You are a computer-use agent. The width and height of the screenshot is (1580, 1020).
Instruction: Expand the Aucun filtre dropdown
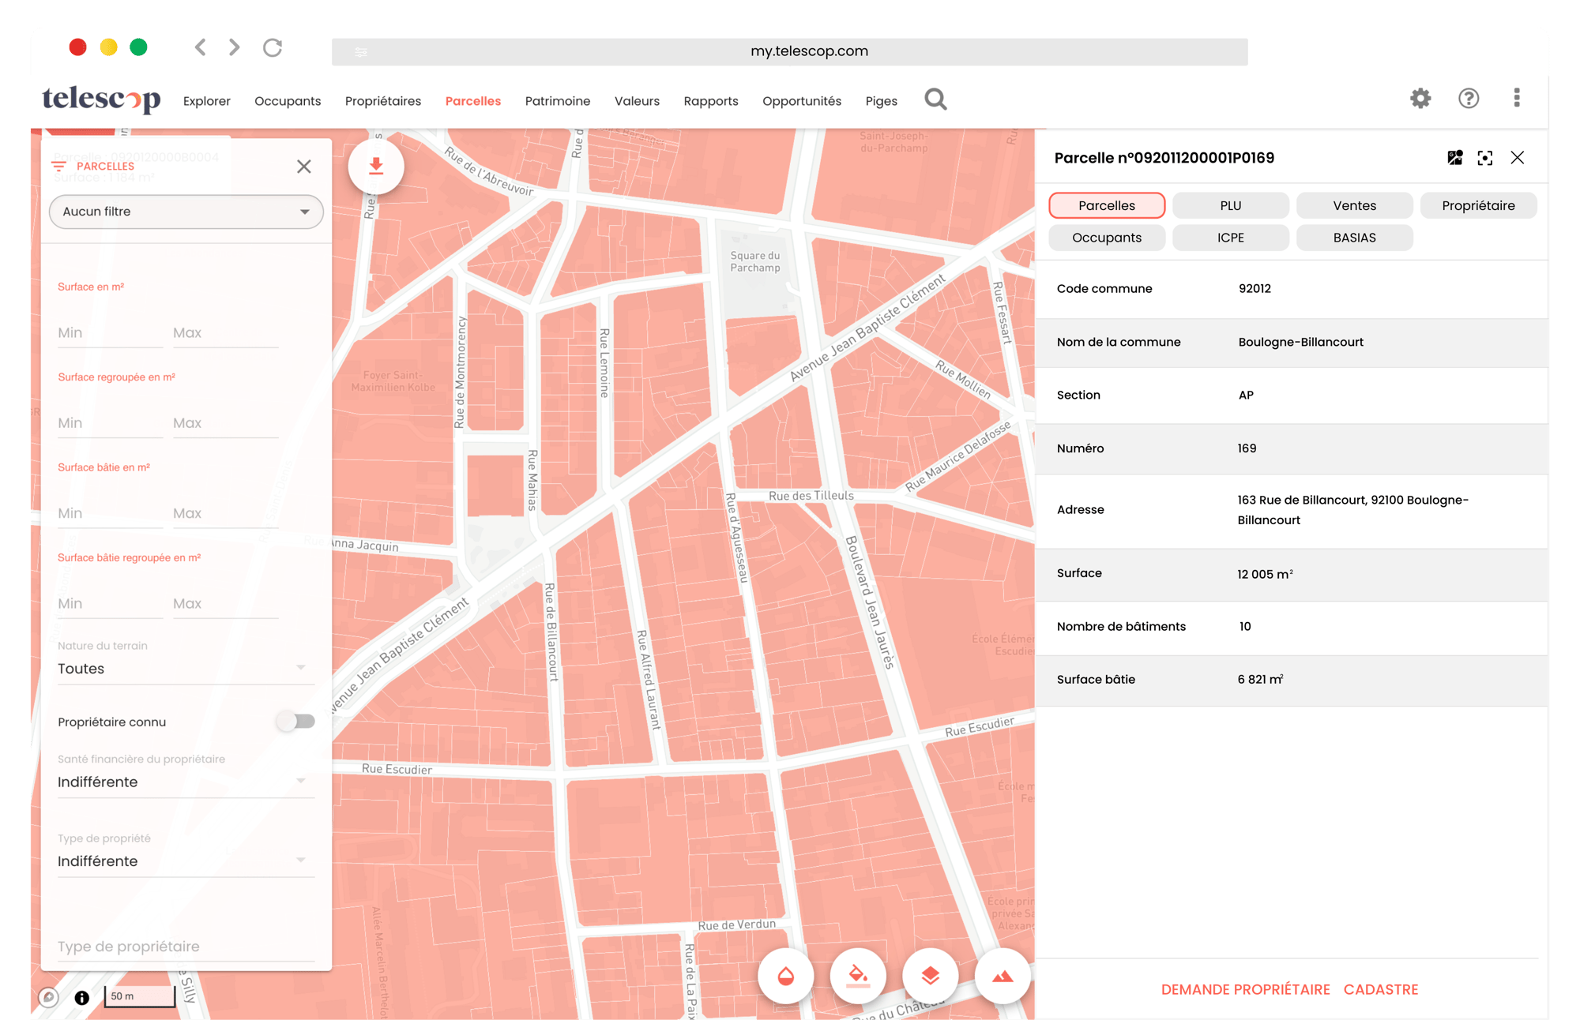coord(186,212)
